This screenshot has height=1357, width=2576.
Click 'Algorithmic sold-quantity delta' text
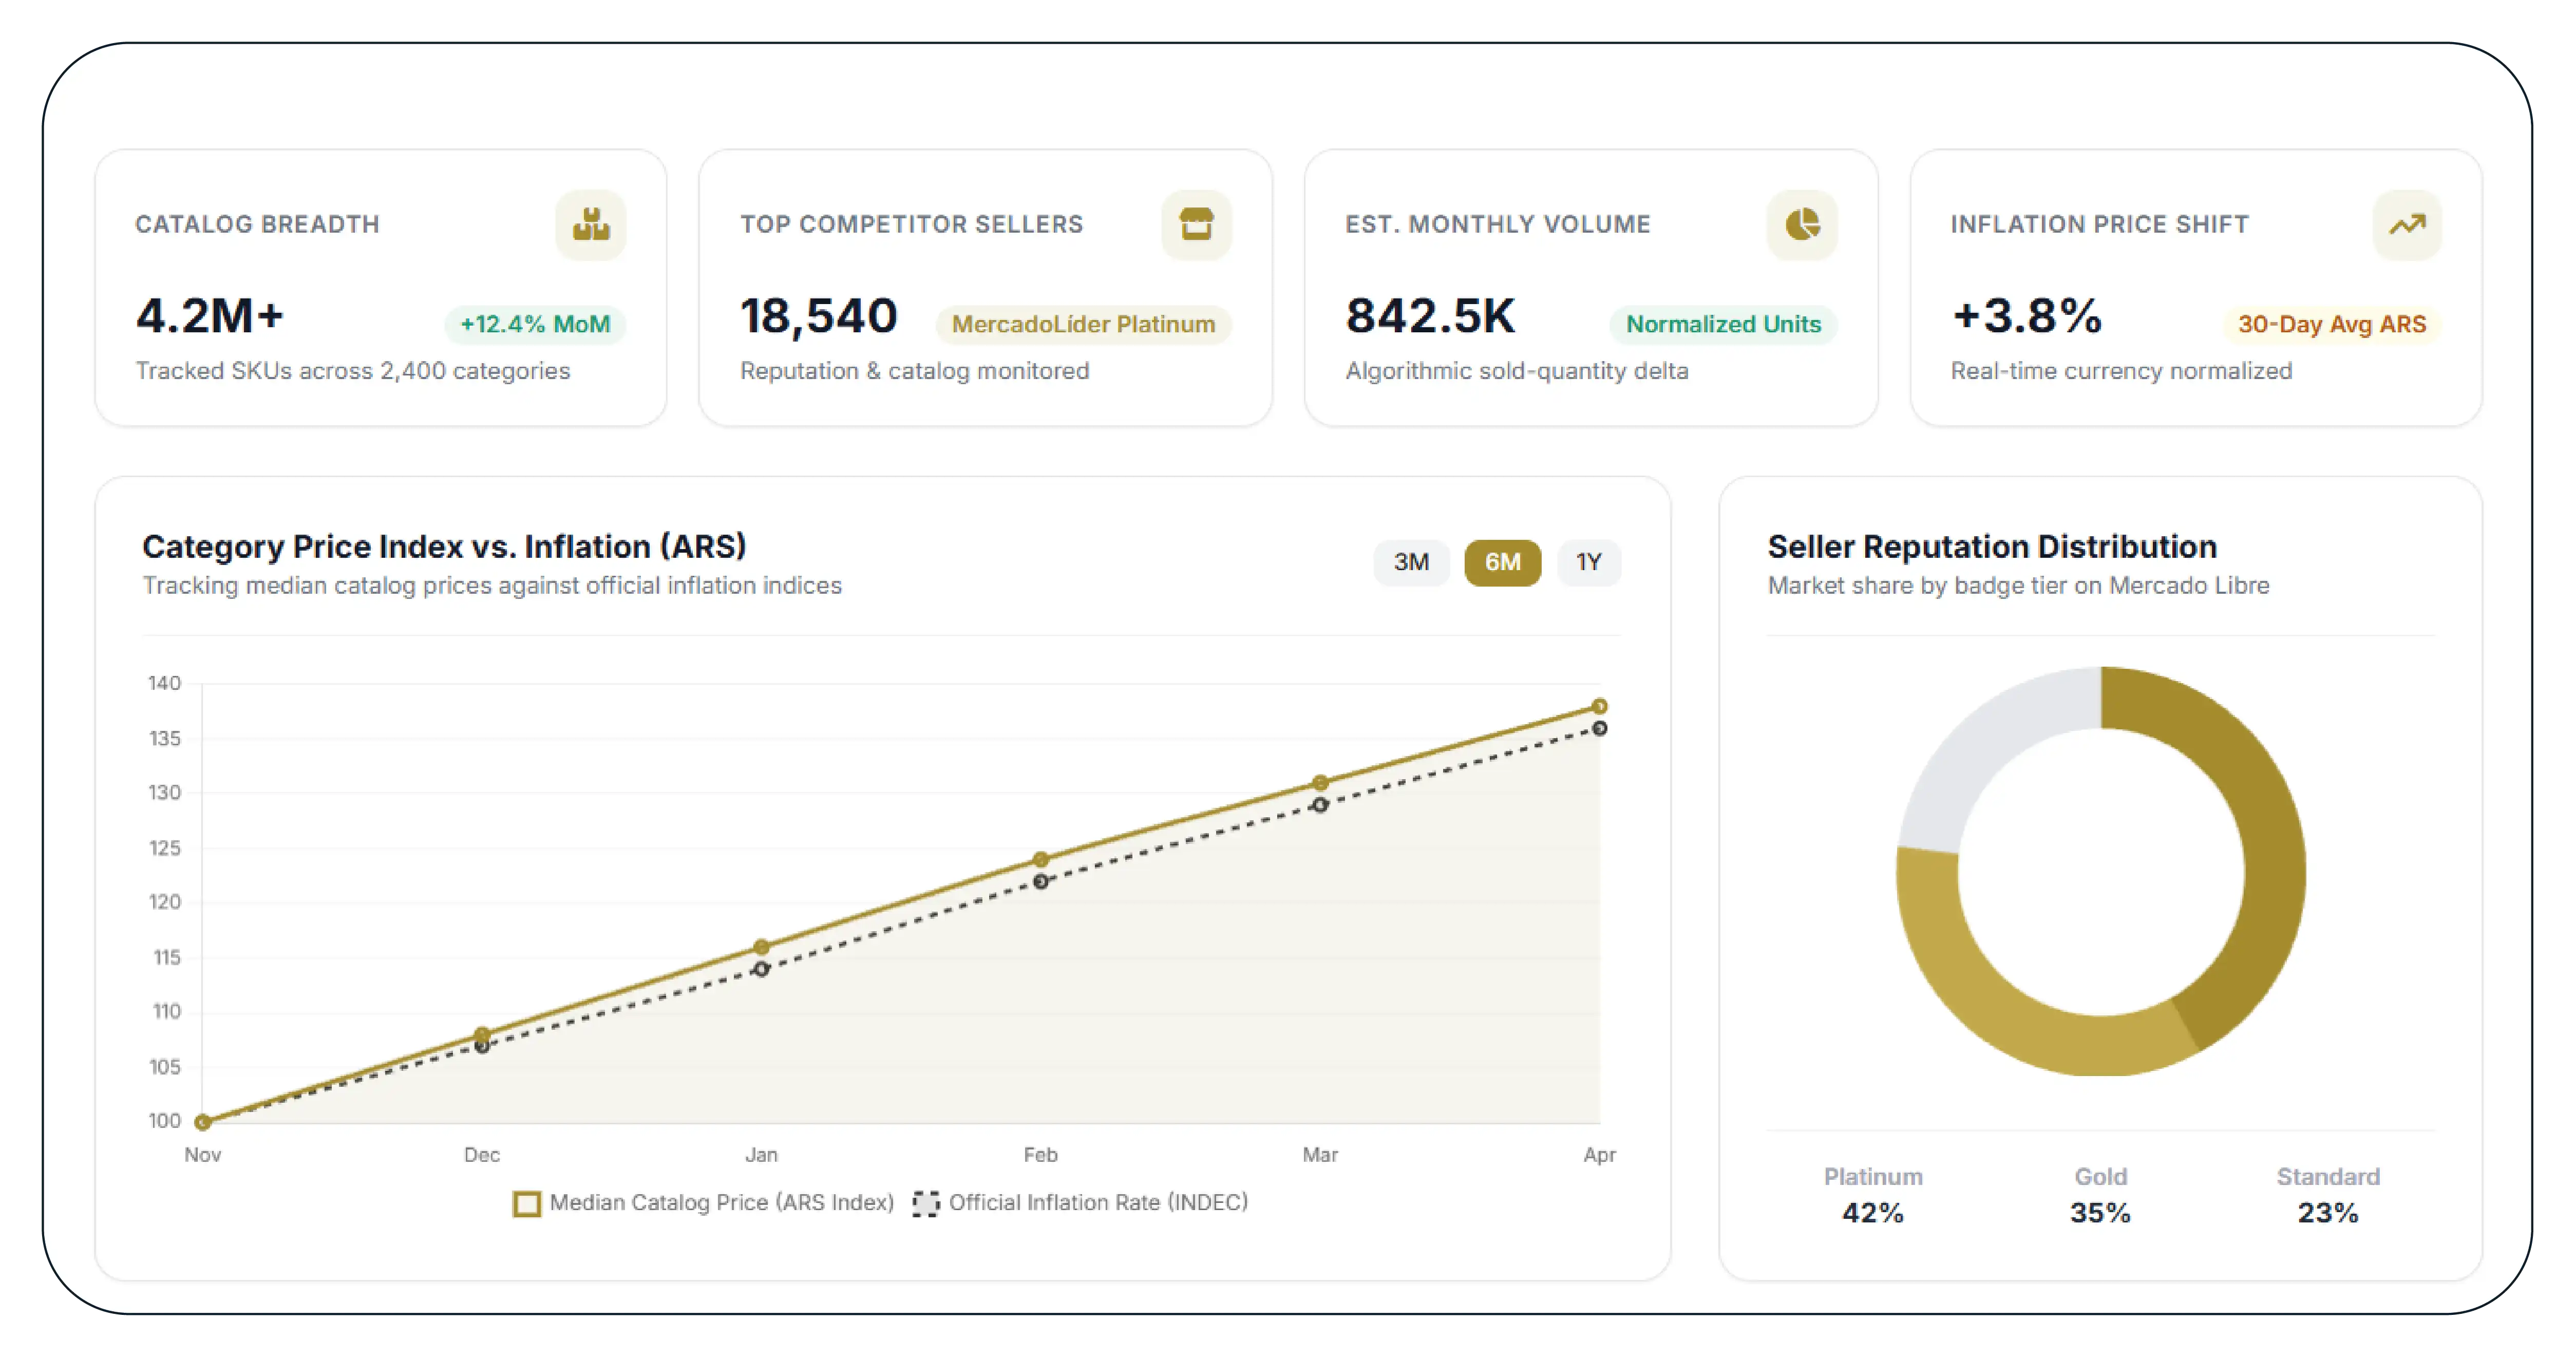click(x=1517, y=371)
